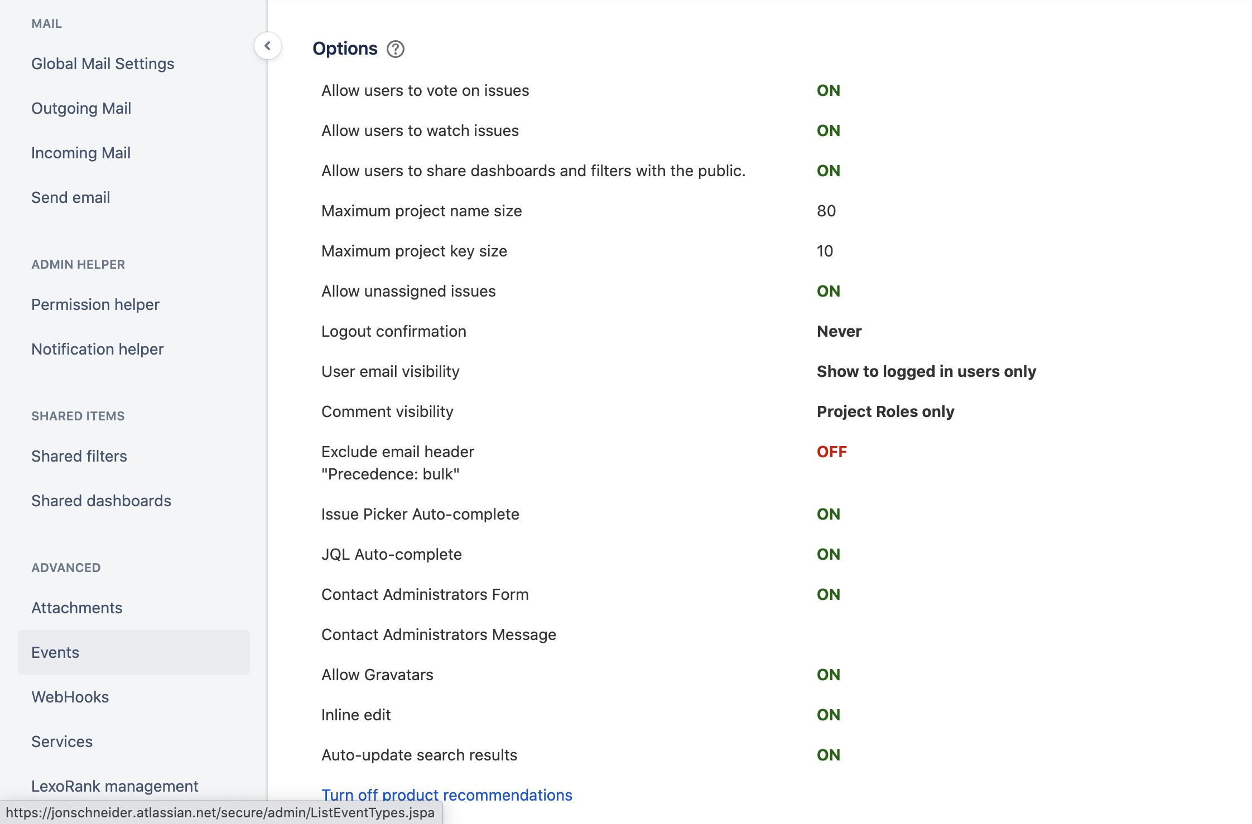Open Notification helper
Image resolution: width=1252 pixels, height=824 pixels.
point(98,349)
